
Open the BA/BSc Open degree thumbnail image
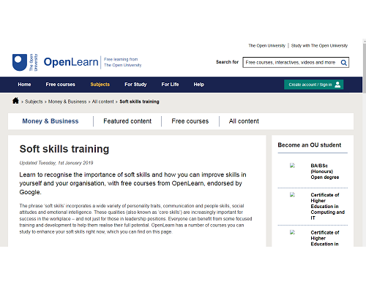292,166
